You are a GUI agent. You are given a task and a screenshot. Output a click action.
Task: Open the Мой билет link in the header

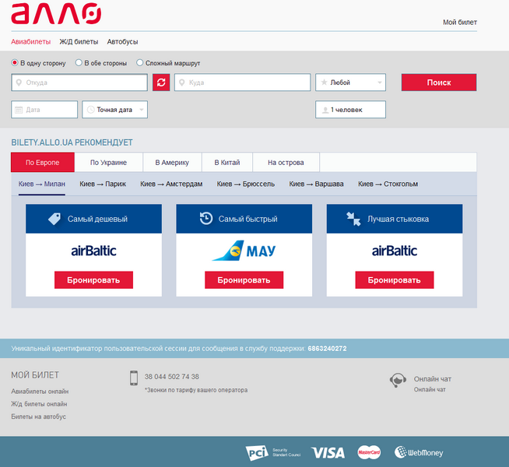click(460, 23)
